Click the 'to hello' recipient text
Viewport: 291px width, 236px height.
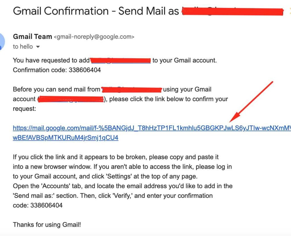coord(23,47)
